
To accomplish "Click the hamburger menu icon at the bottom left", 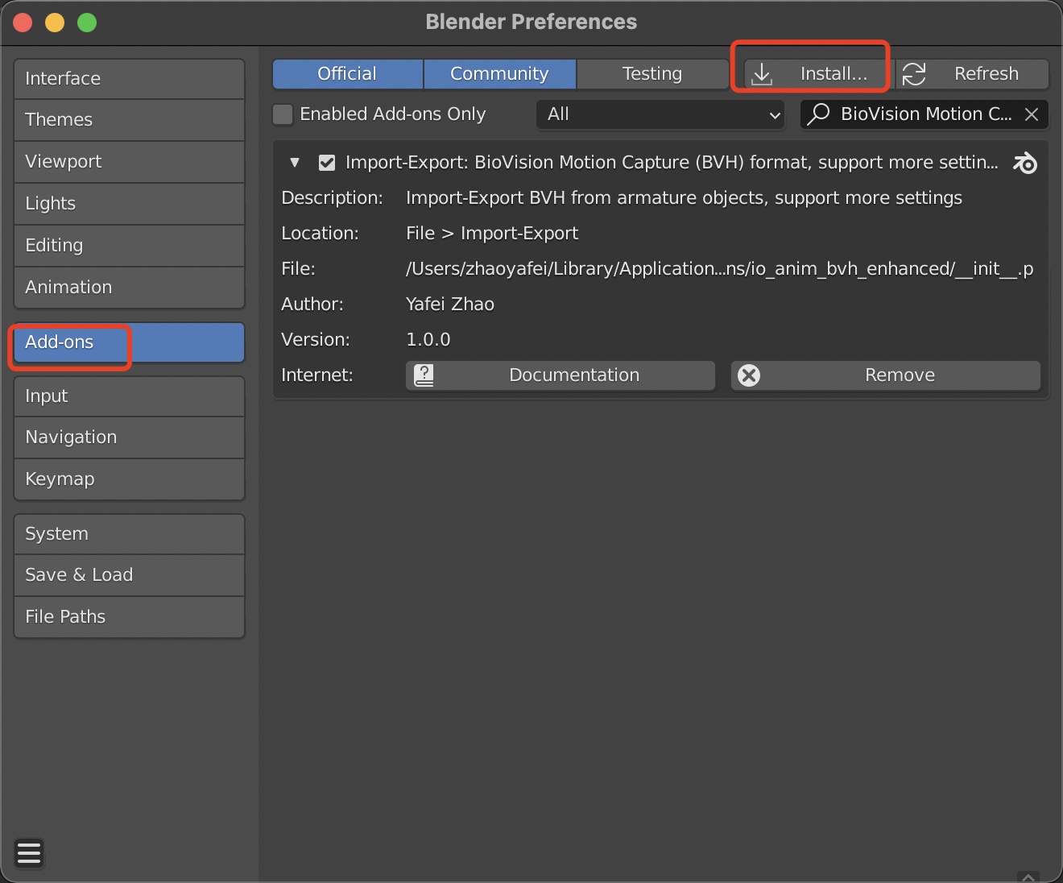I will [x=29, y=852].
